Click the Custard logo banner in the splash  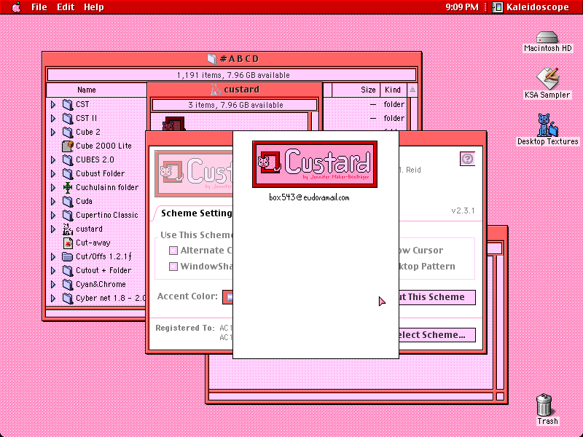click(x=315, y=165)
